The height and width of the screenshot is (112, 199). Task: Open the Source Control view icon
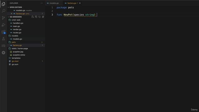tap(3, 18)
